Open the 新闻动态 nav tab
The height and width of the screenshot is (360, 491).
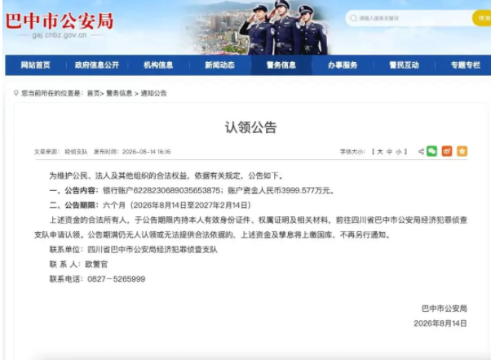[x=219, y=65]
